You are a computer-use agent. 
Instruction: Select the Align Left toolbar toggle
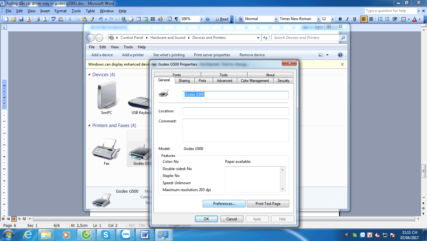364,19
